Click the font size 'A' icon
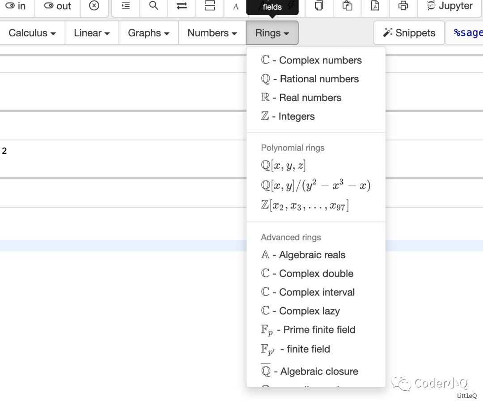 coord(236,6)
